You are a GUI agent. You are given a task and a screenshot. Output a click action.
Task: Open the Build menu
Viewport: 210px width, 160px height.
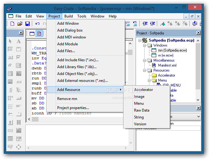point(68,16)
